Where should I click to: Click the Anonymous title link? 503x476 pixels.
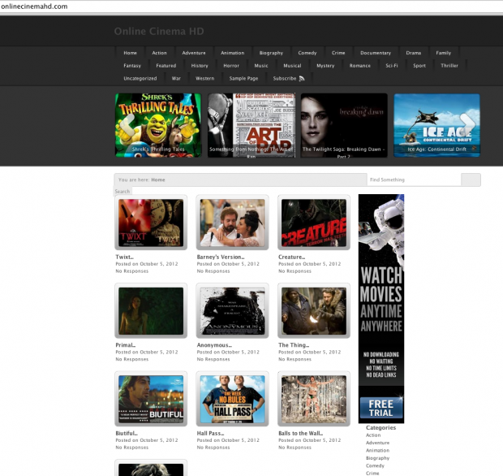coord(214,345)
